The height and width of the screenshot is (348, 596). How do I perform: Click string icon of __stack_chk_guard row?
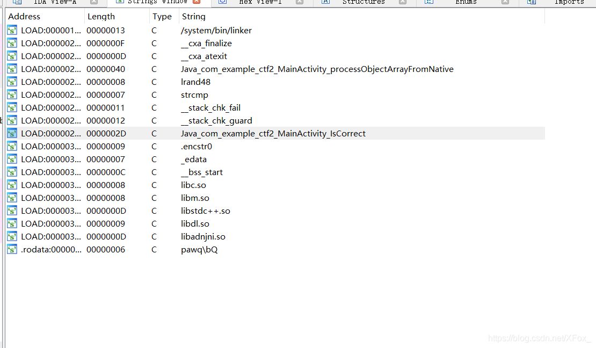[x=12, y=120]
